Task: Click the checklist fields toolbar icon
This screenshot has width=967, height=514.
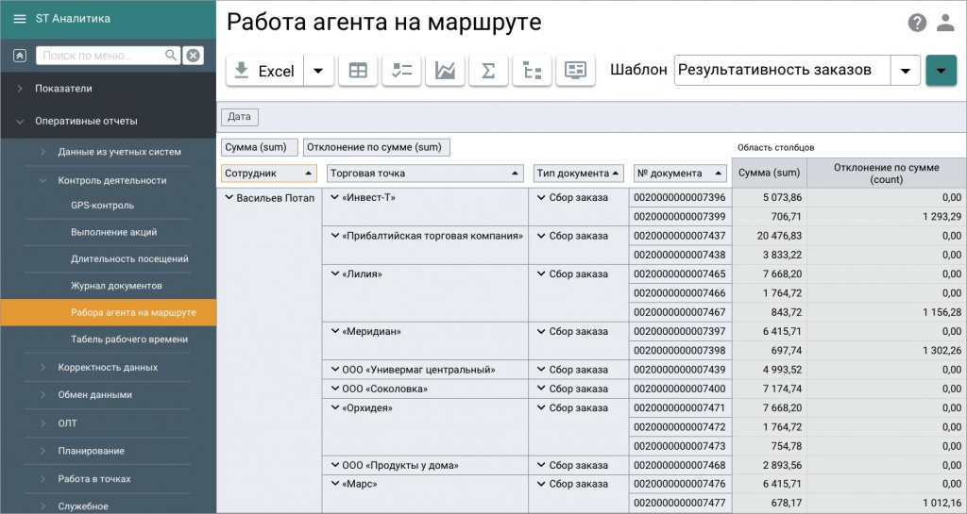Action: tap(401, 70)
